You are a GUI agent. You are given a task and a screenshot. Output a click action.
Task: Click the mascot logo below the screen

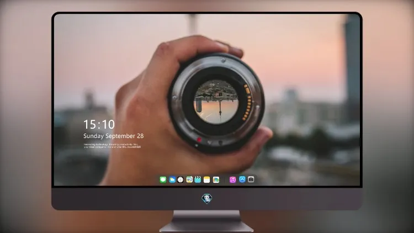click(207, 199)
